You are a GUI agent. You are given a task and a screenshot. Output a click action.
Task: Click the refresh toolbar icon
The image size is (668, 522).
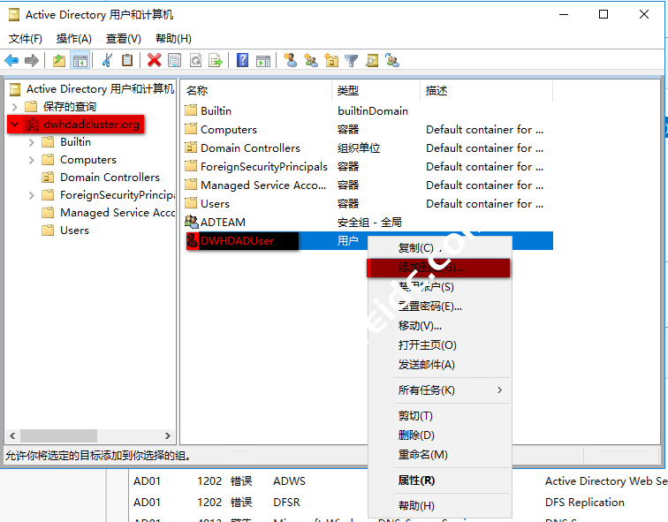[194, 60]
